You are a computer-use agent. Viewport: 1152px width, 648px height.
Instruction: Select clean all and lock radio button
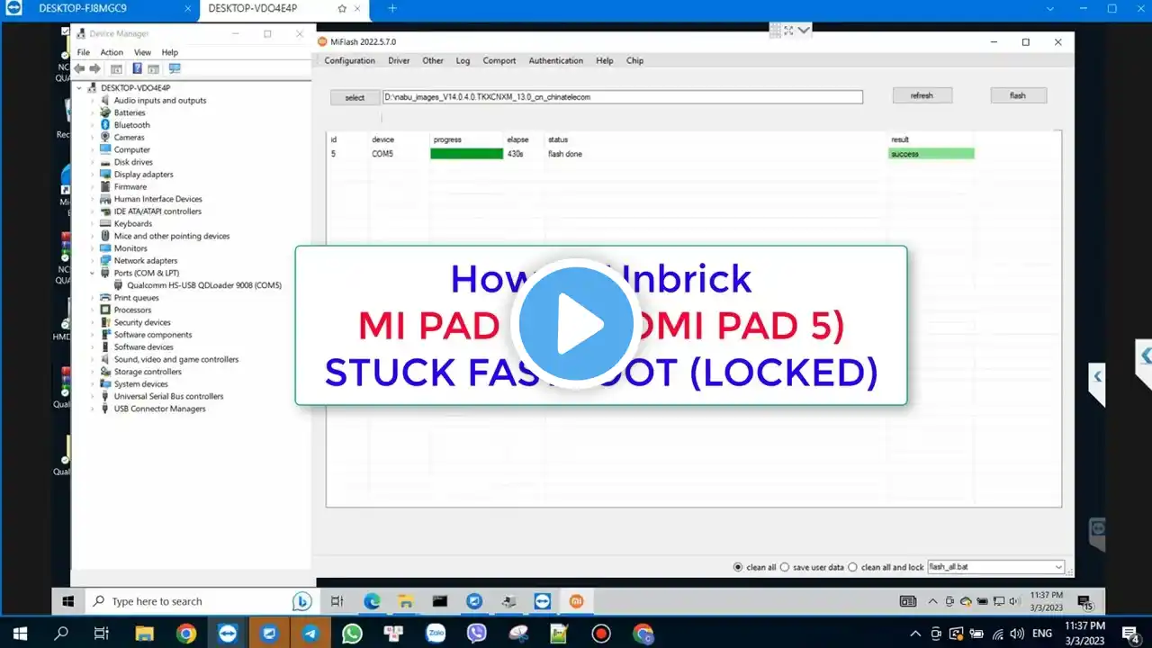[x=853, y=567]
